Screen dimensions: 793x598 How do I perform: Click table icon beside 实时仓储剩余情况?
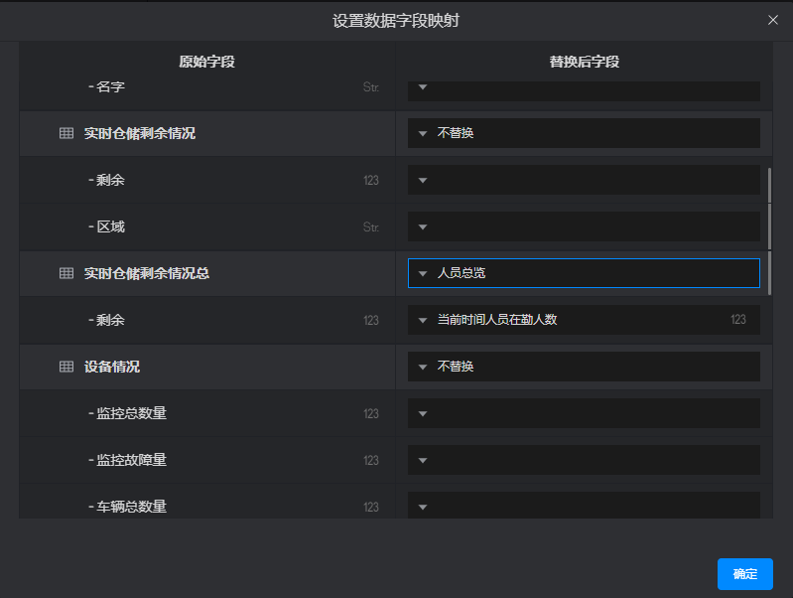coord(66,133)
